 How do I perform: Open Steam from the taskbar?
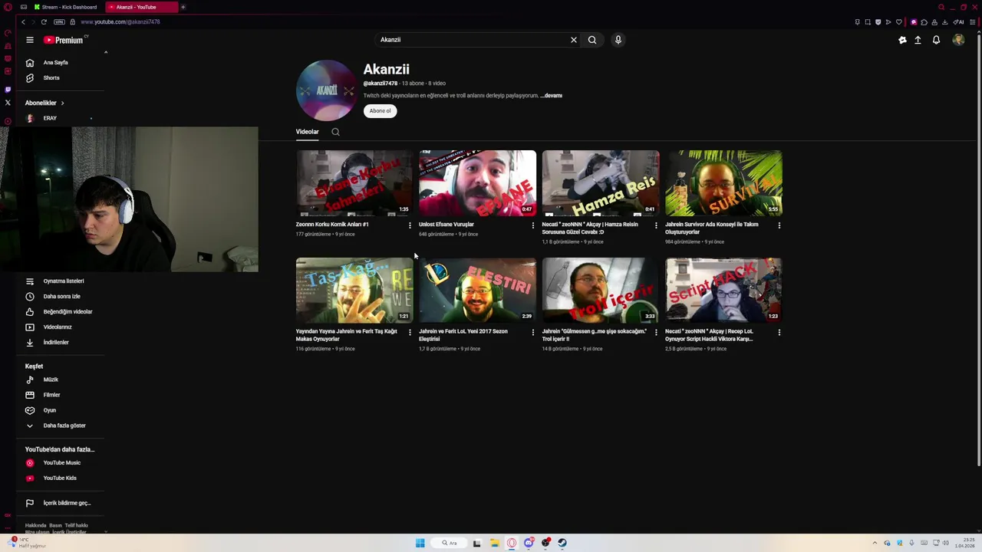click(562, 543)
